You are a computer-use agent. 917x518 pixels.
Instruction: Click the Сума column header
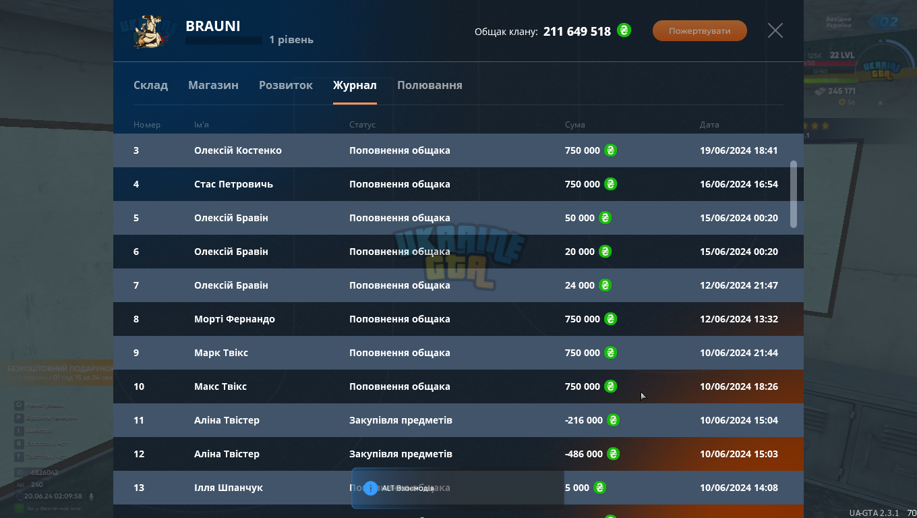pos(575,125)
